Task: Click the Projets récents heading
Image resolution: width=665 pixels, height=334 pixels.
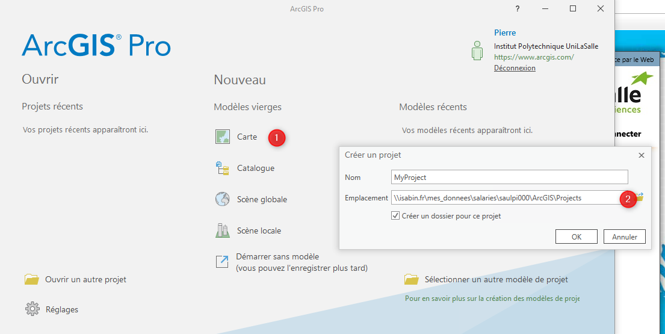Action: [52, 107]
